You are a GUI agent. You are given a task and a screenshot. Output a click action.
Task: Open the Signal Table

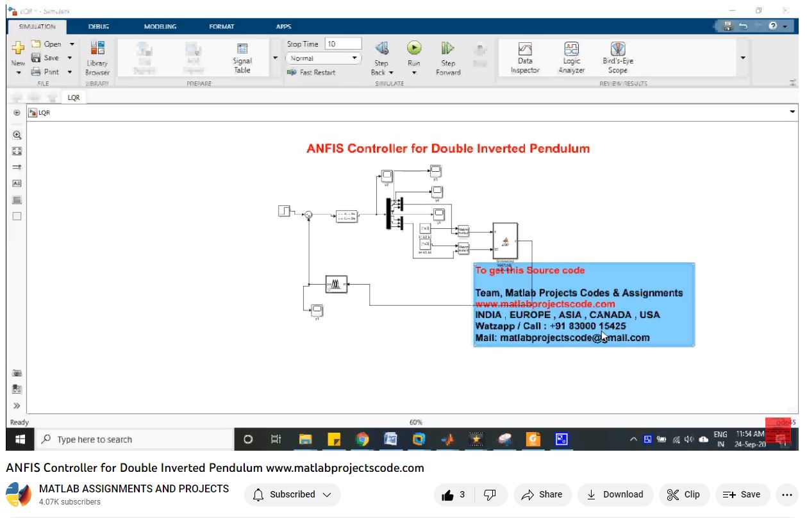[x=242, y=58]
